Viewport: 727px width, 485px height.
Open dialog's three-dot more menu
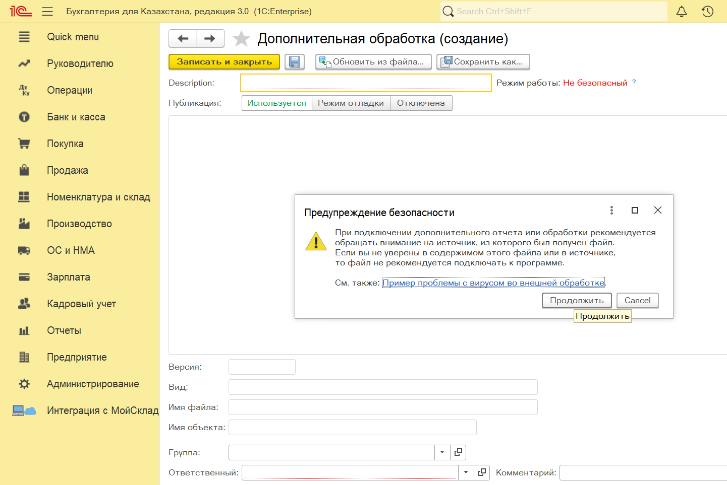(x=611, y=210)
